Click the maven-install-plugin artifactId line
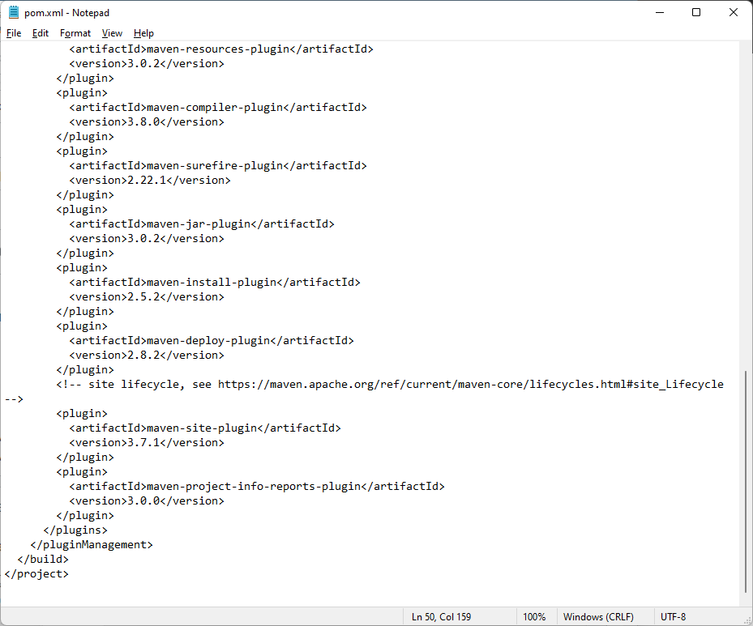 pos(215,282)
